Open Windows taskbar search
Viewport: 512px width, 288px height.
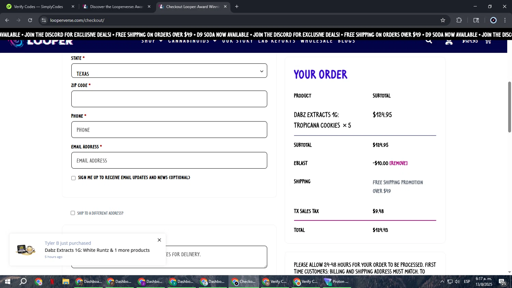(x=23, y=282)
